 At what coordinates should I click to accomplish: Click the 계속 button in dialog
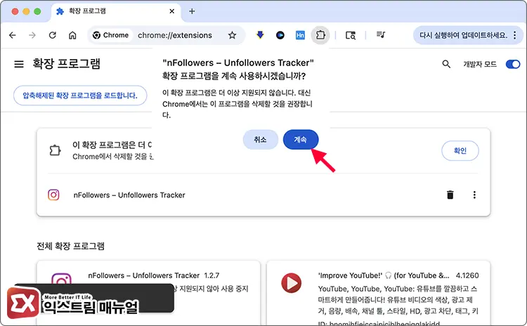click(x=301, y=140)
